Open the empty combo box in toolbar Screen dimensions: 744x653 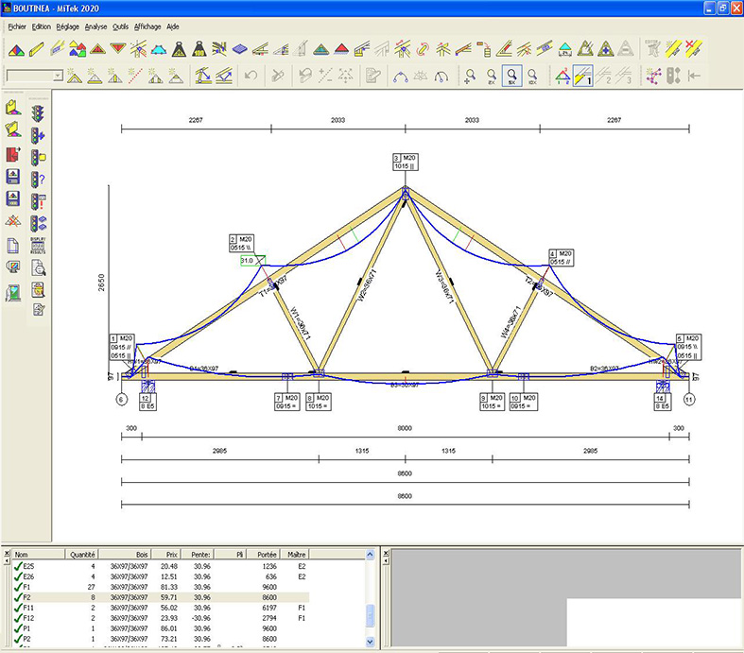(x=35, y=76)
